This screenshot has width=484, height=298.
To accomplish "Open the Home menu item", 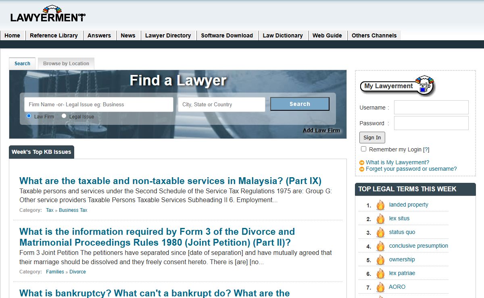I will pos(13,35).
